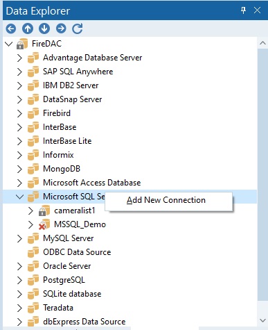Expand the MSSQL_Demo connection
The height and width of the screenshot is (330, 268).
point(30,224)
